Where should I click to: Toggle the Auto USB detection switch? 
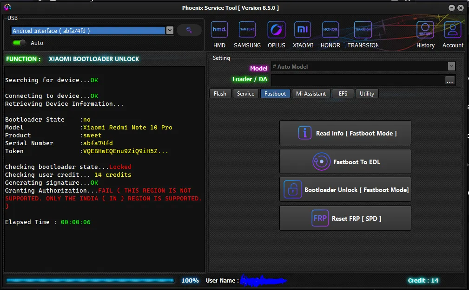pyautogui.click(x=20, y=43)
